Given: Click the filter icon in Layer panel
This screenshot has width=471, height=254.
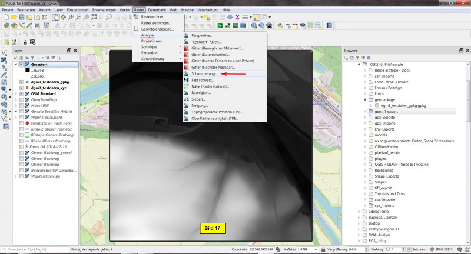Looking at the screenshot, I should 32,58.
